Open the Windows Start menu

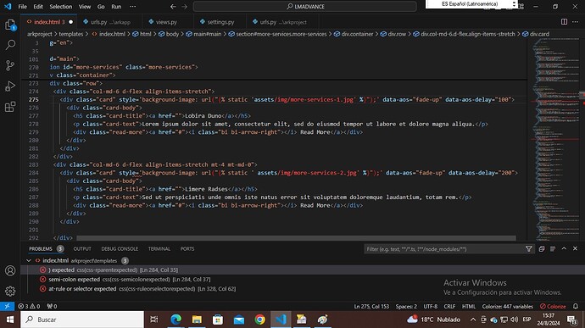(x=9, y=320)
